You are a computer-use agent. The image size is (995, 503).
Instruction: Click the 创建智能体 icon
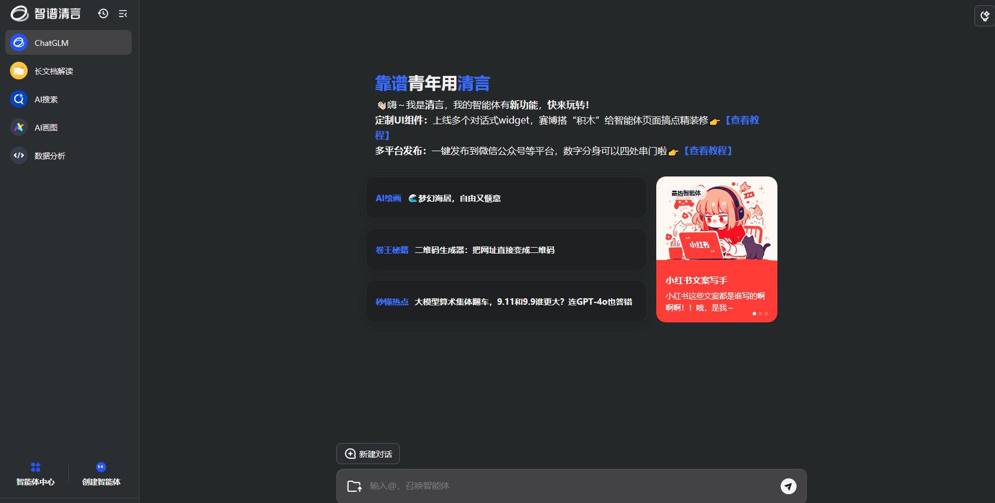(101, 467)
